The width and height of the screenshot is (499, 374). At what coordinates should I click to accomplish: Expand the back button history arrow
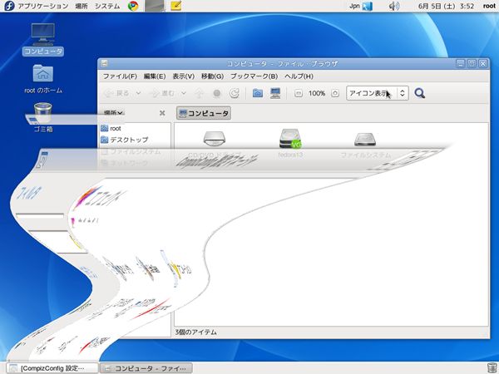[138, 93]
